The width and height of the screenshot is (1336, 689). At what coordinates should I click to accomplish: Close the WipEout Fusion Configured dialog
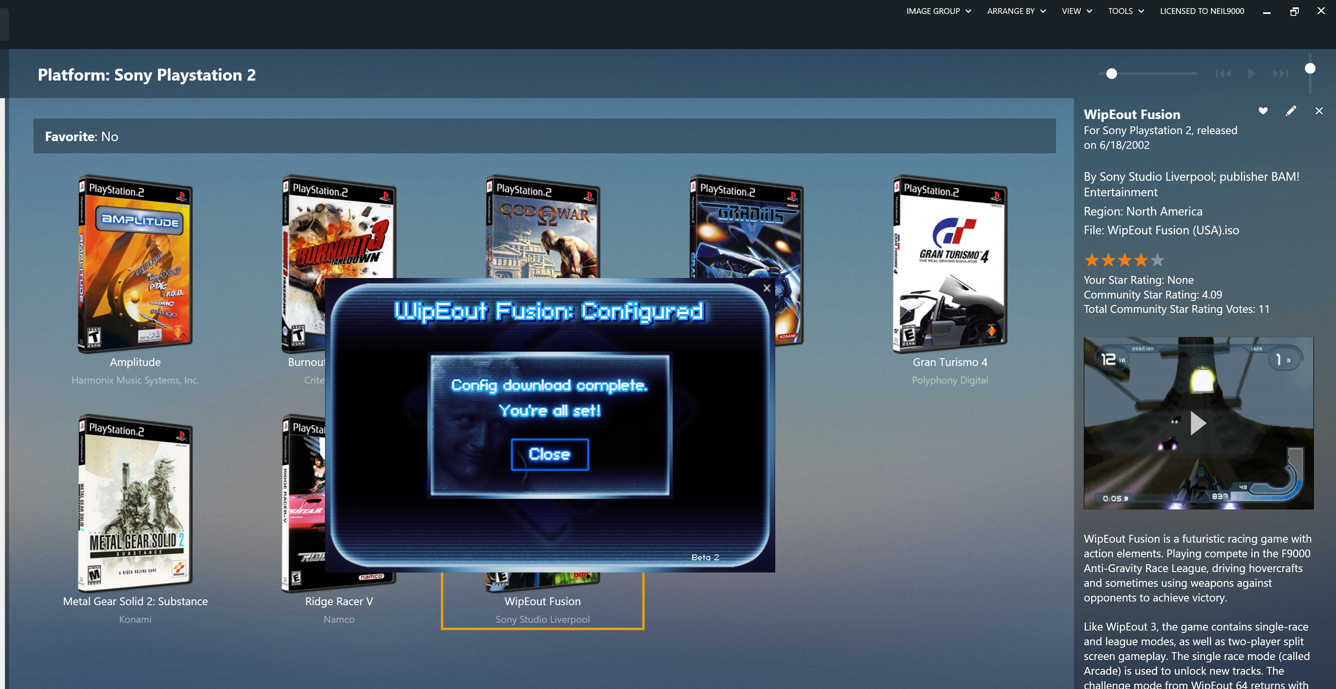(x=550, y=454)
